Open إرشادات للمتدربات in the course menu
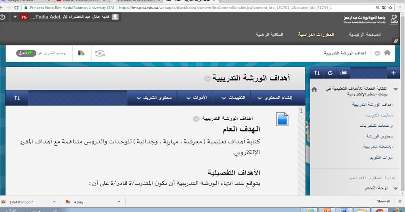 click(376, 126)
